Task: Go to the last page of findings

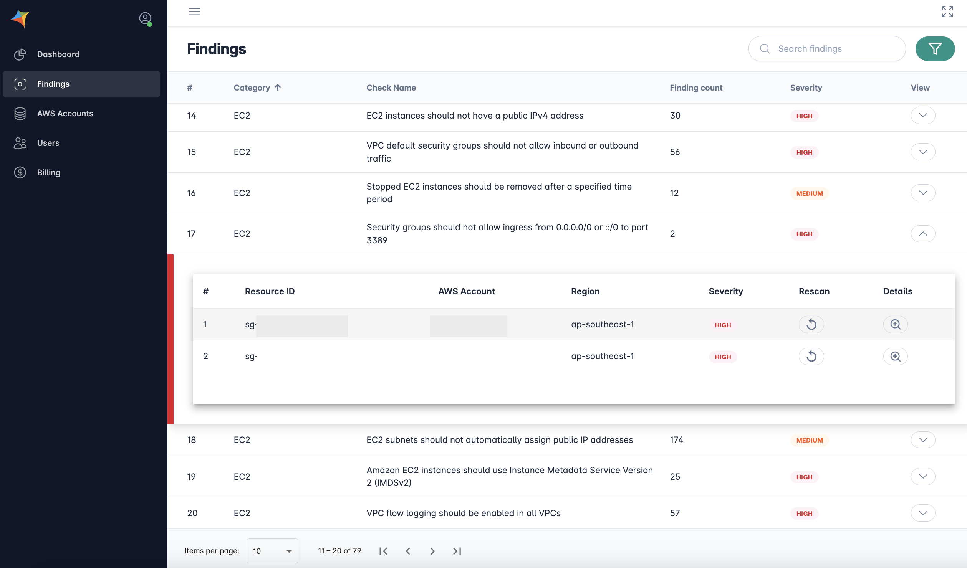Action: (x=457, y=551)
